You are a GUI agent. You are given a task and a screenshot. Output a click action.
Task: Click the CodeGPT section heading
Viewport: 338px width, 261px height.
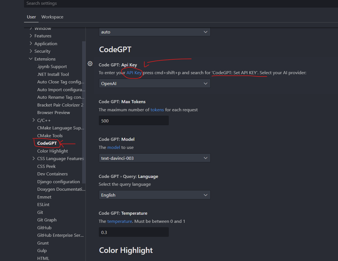tap(115, 50)
